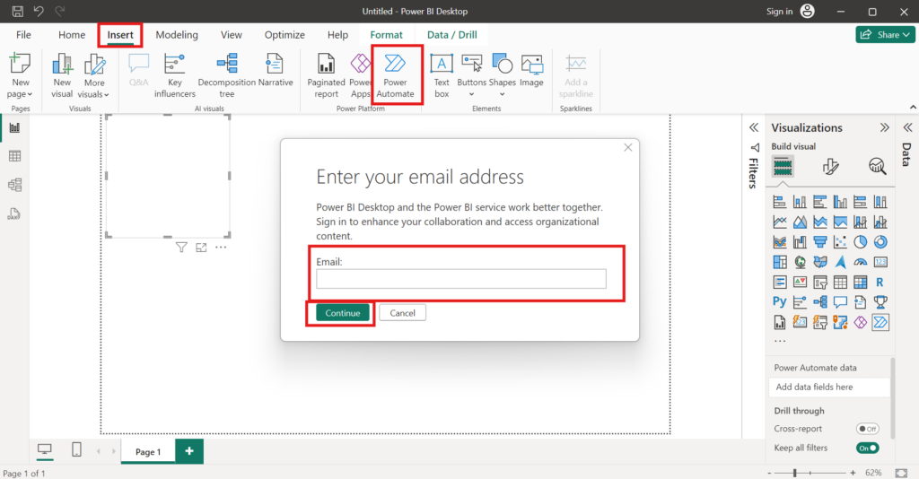Image resolution: width=919 pixels, height=479 pixels.
Task: Insert an Image from the ribbon
Action: click(x=531, y=71)
